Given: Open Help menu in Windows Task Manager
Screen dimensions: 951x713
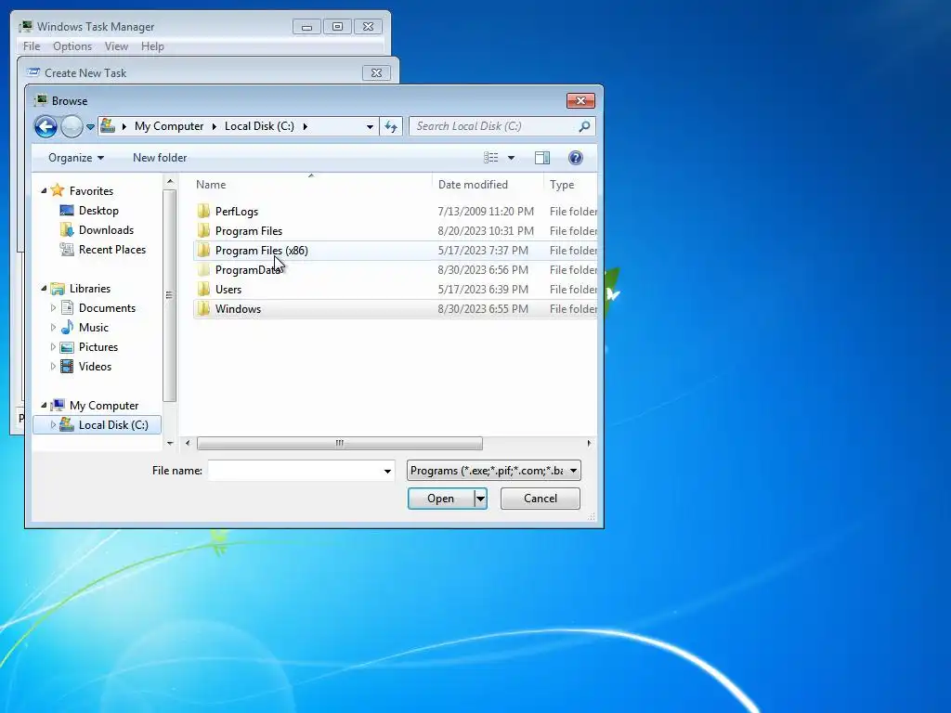Looking at the screenshot, I should pyautogui.click(x=152, y=46).
